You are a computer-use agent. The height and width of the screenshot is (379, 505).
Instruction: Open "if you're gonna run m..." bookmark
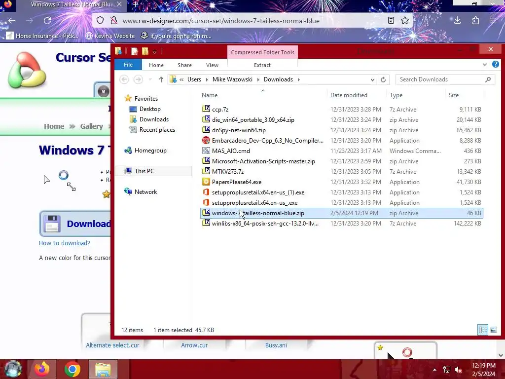[x=177, y=36]
